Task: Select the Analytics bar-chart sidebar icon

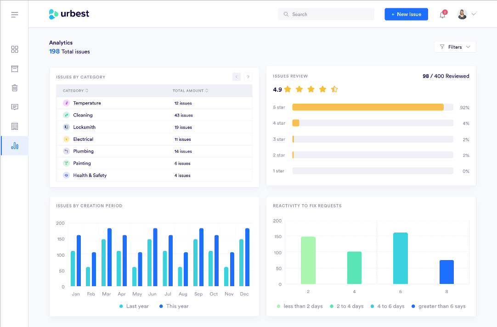Action: [x=14, y=145]
